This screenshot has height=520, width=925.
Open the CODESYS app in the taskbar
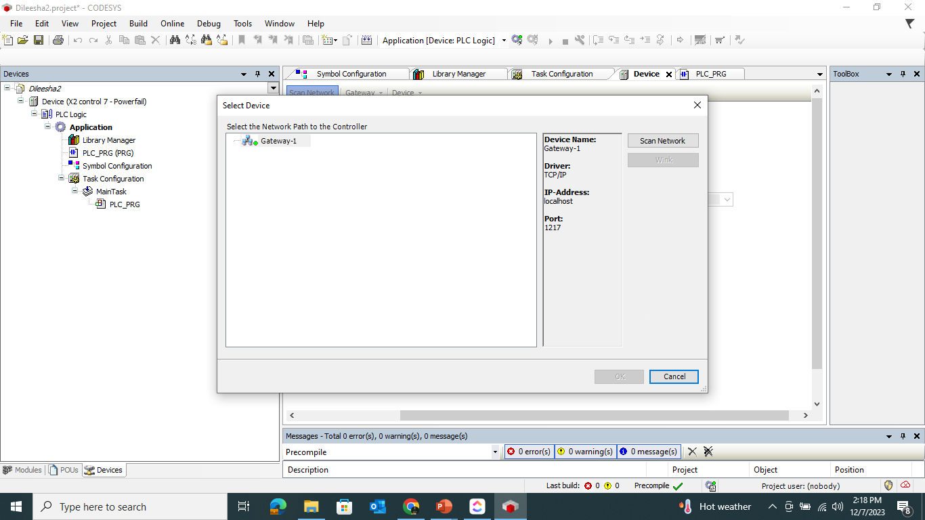(x=510, y=506)
